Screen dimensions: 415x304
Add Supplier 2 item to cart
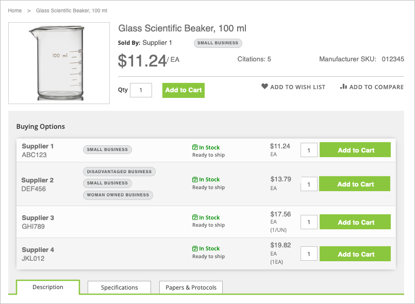(355, 184)
